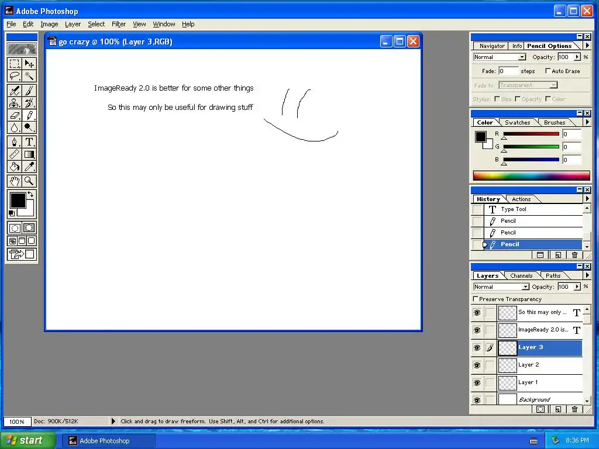599x449 pixels.
Task: Select the Pencil tool in toolbox
Action: point(29,115)
